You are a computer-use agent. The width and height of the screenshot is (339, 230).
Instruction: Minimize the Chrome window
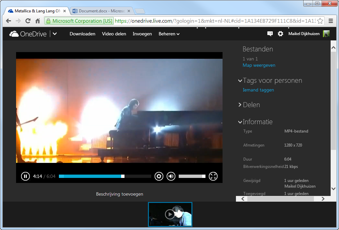[308, 3]
